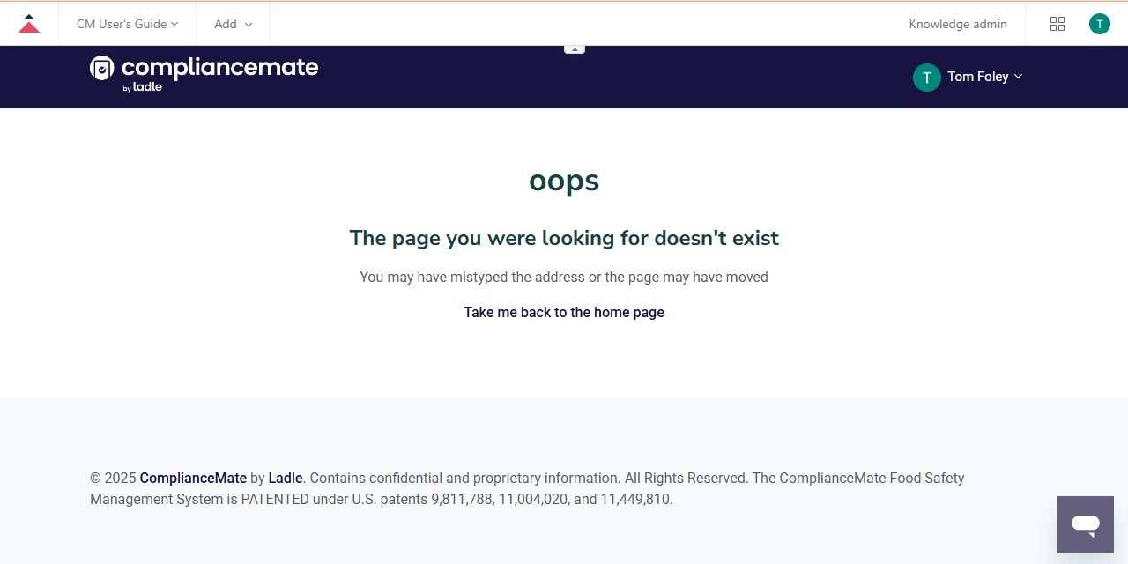Open the CM User's Guide dropdown
Image resolution: width=1128 pixels, height=564 pixels.
[x=126, y=24]
